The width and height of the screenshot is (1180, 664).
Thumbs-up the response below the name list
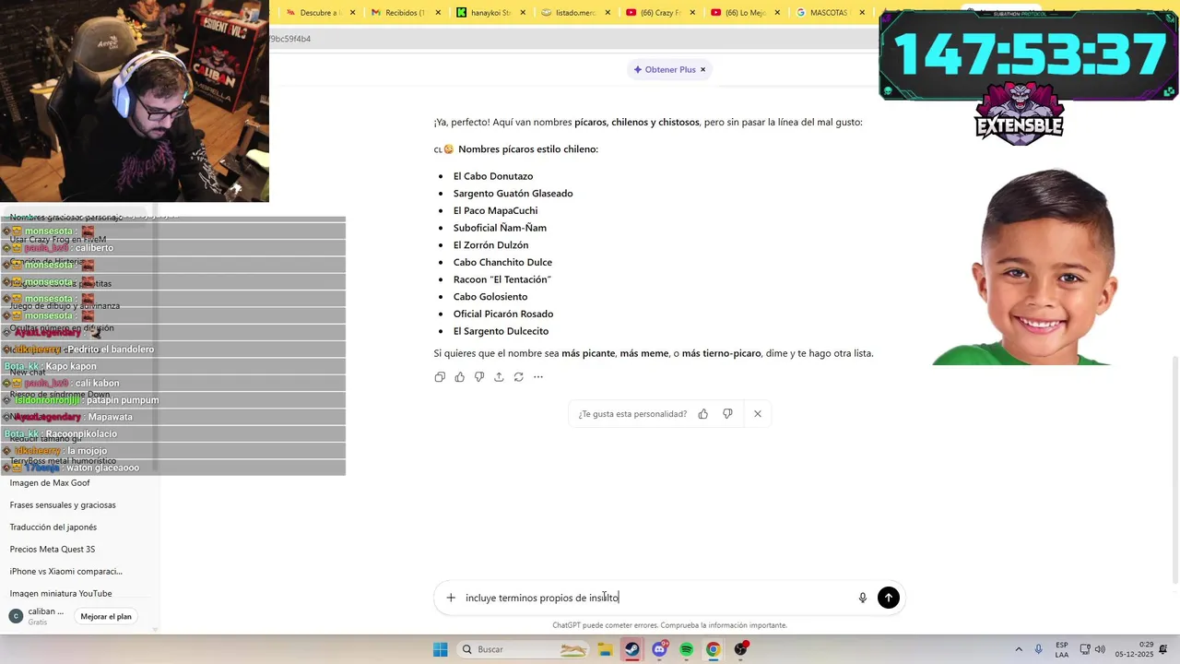point(459,377)
